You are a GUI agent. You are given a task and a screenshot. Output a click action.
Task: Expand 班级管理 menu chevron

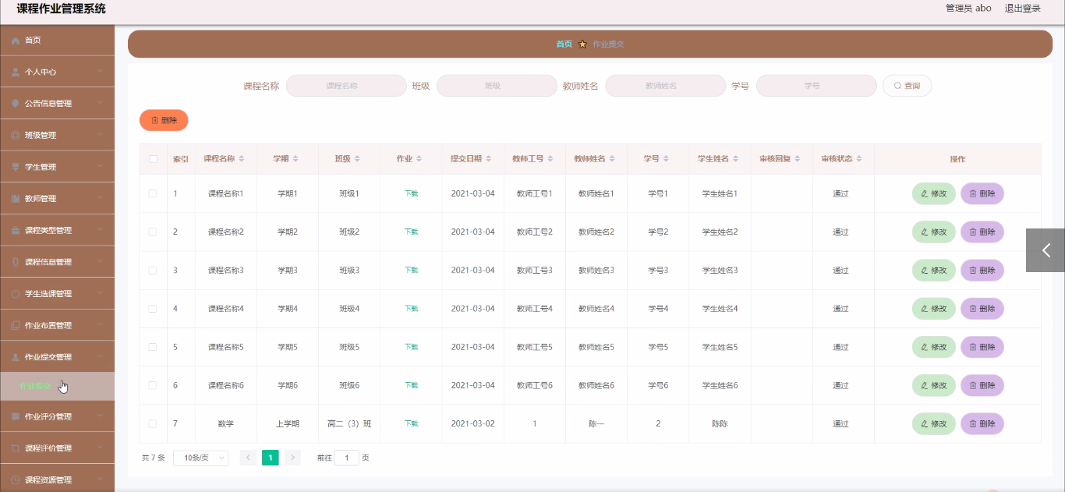pyautogui.click(x=101, y=135)
